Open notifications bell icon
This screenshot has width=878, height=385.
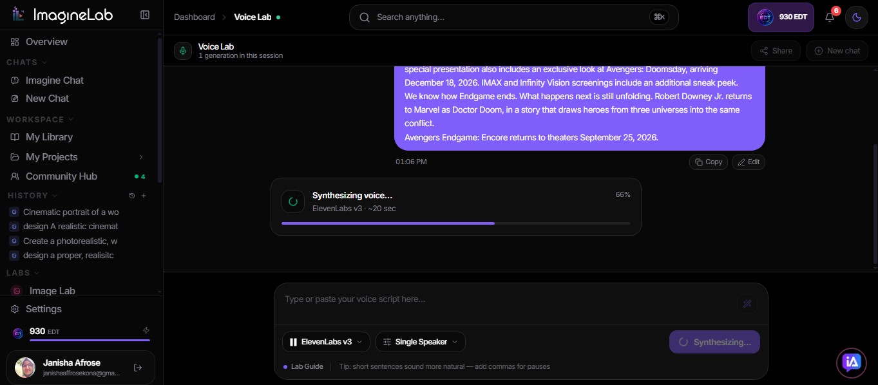click(x=830, y=17)
